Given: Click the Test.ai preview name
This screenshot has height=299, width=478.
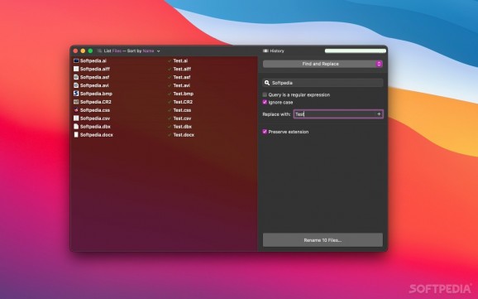Looking at the screenshot, I should tap(180, 60).
